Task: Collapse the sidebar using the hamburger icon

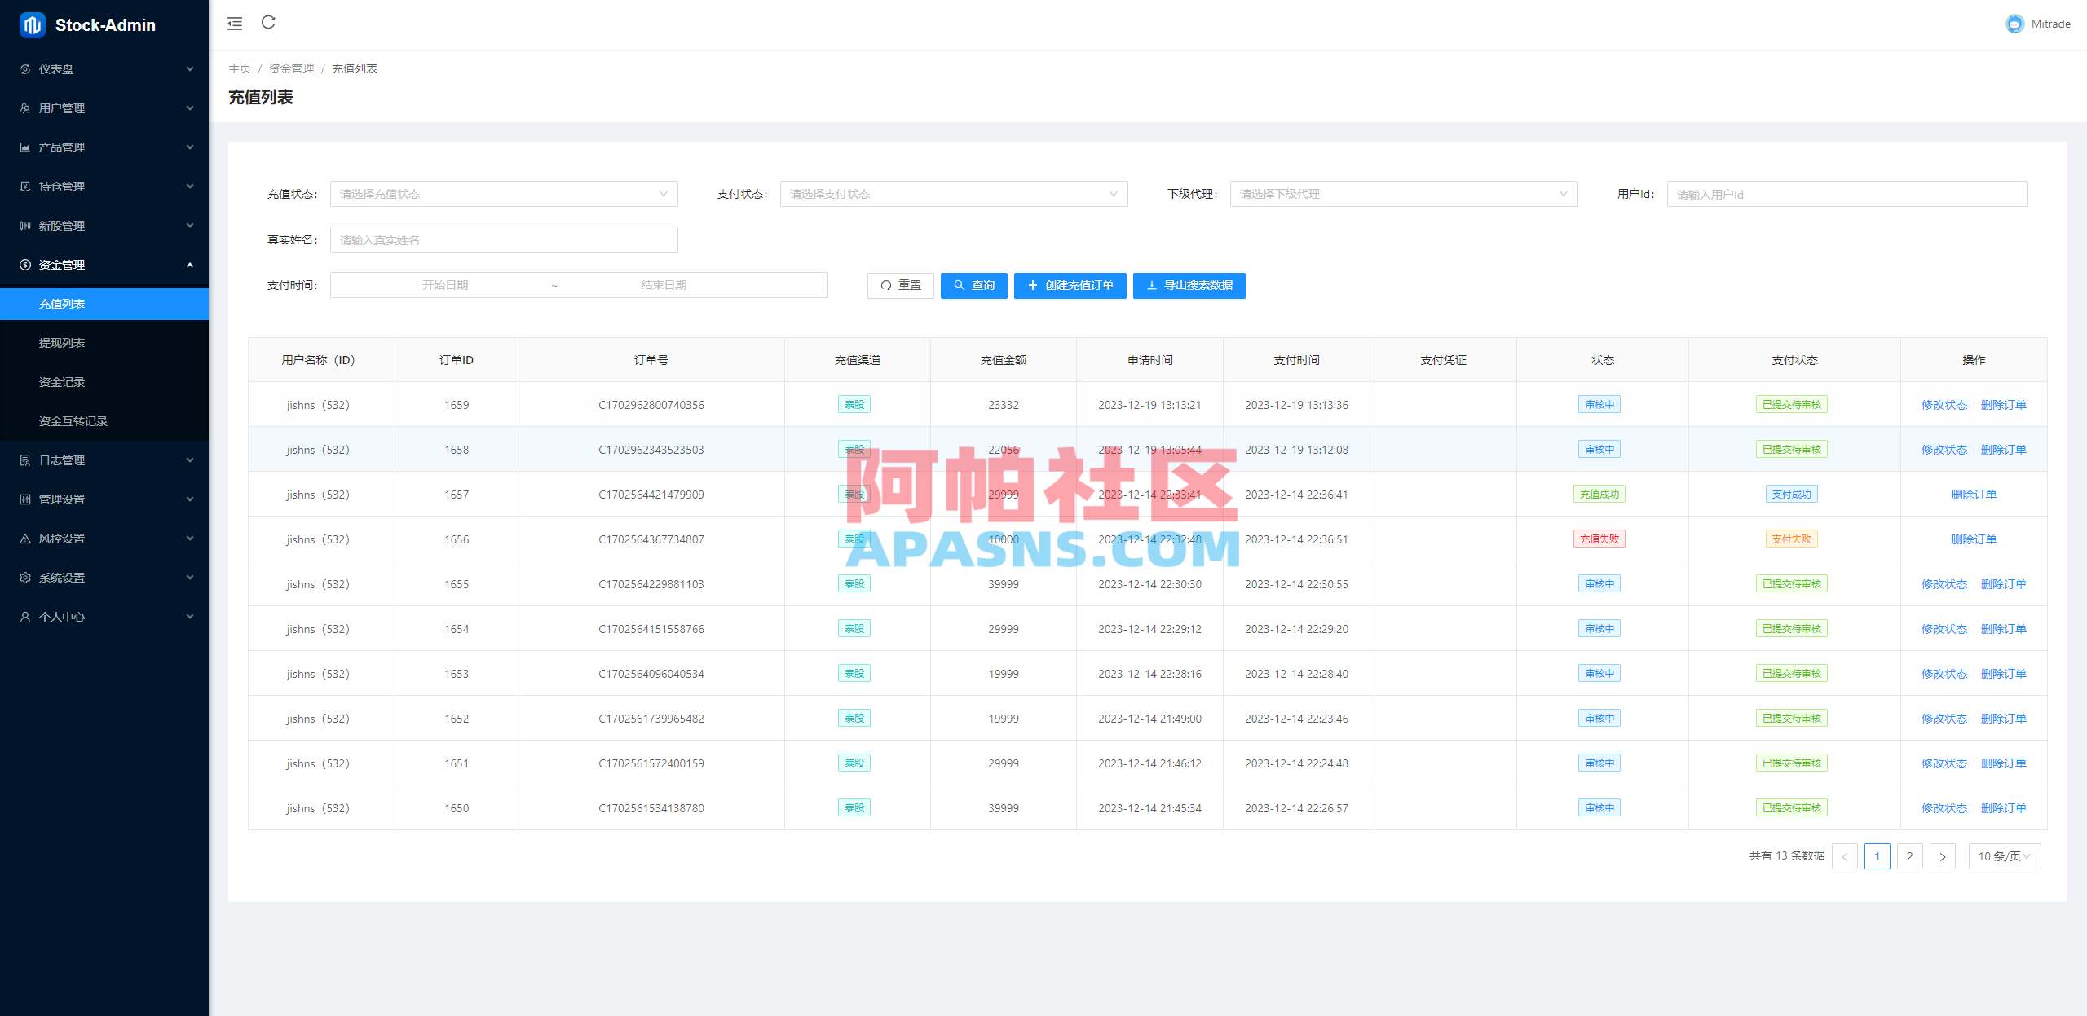Action: tap(235, 24)
